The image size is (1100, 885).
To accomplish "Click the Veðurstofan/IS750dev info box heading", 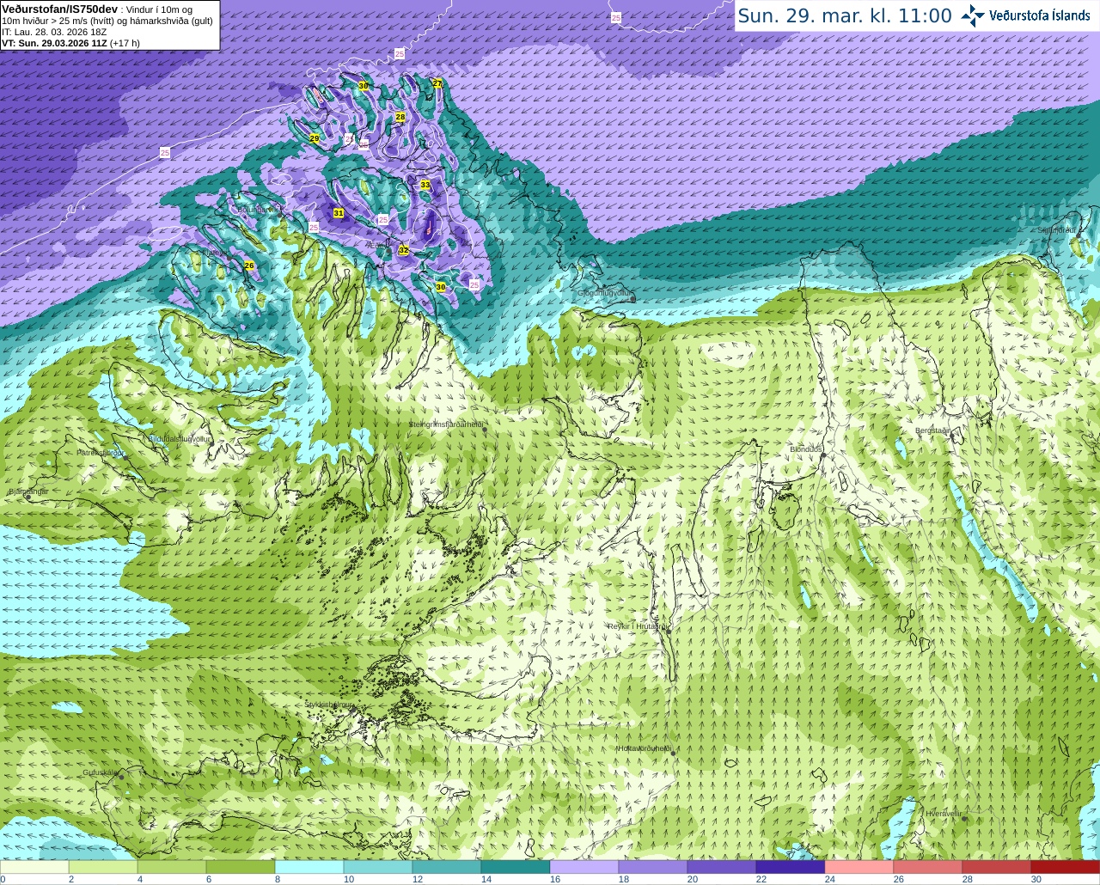I will click(59, 9).
